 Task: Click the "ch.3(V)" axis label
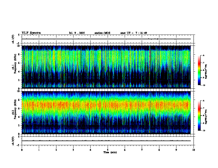13,141
